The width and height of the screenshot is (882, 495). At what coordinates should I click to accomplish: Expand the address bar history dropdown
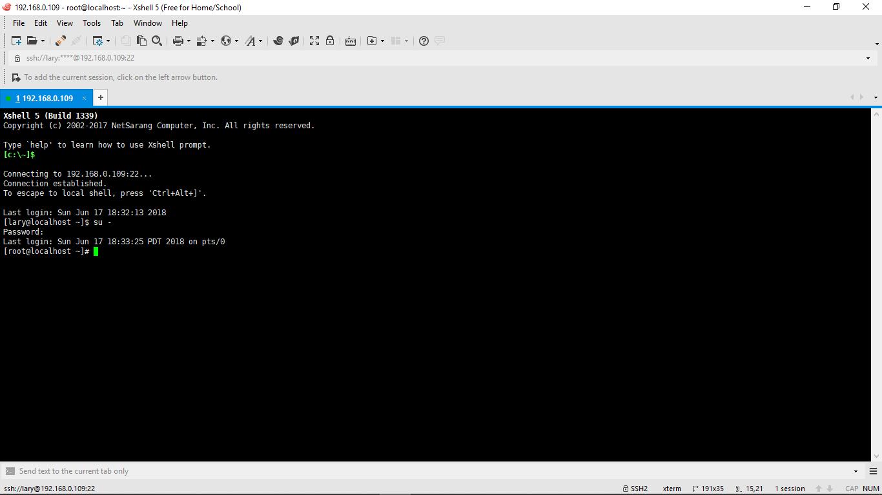(868, 58)
